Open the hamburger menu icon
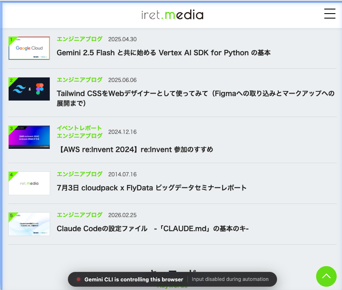 [x=330, y=14]
